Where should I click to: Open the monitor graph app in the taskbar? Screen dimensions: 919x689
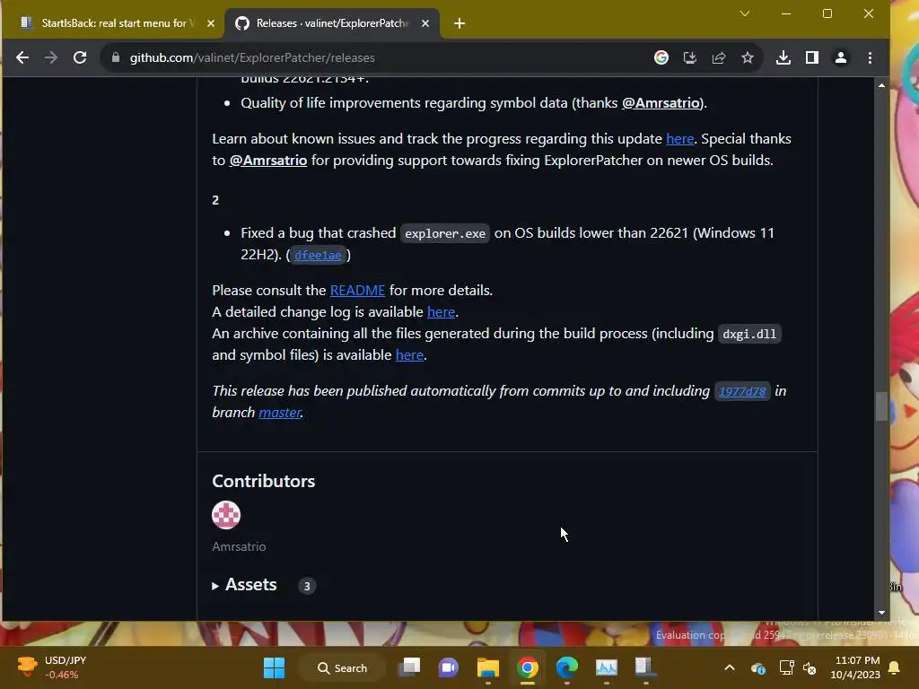coord(606,667)
